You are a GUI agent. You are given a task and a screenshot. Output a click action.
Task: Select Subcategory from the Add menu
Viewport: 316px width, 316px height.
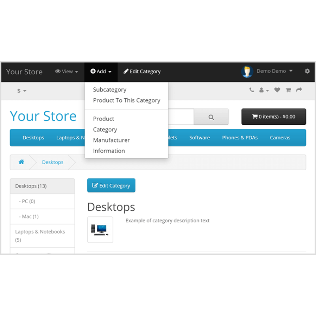pyautogui.click(x=109, y=90)
